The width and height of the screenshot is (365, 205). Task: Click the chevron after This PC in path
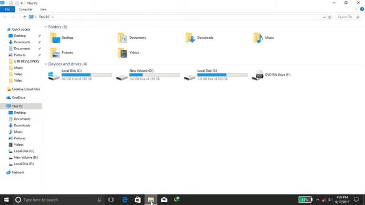coord(52,17)
